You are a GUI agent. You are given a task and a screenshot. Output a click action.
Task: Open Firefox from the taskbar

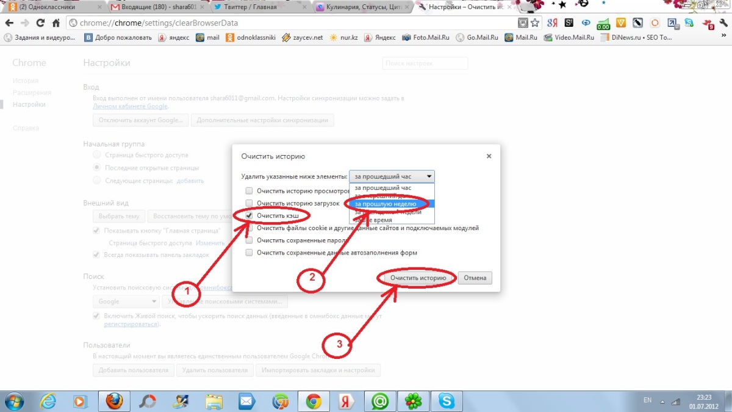pyautogui.click(x=114, y=401)
